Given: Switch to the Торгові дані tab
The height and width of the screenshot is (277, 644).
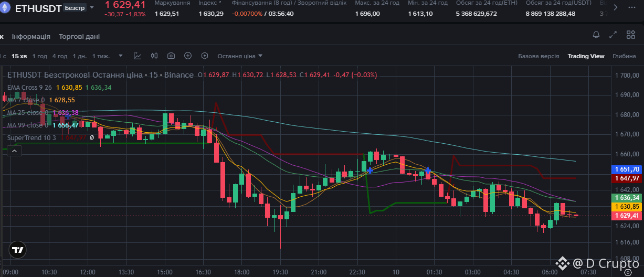Looking at the screenshot, I should pyautogui.click(x=79, y=36).
